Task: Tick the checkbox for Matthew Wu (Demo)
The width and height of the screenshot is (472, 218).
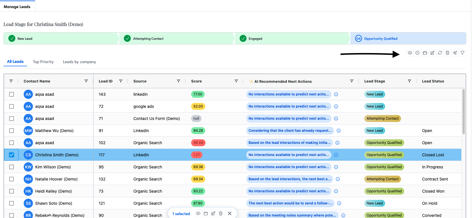Action: point(12,131)
